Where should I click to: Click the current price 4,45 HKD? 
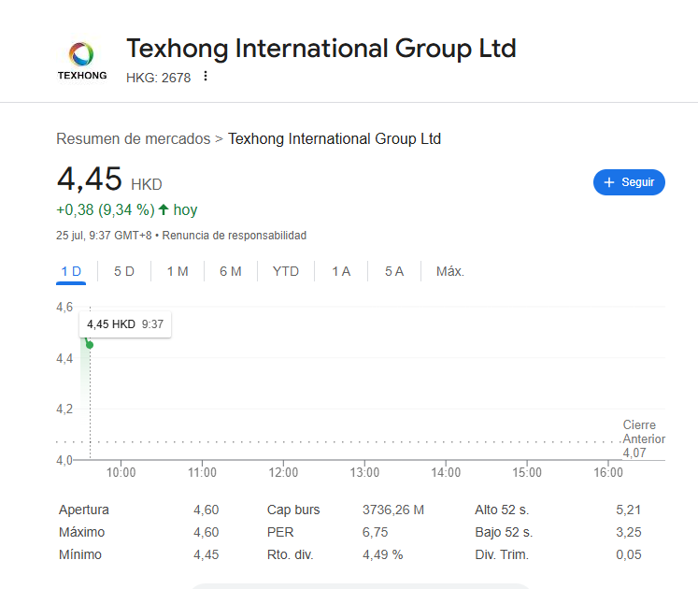tap(109, 180)
